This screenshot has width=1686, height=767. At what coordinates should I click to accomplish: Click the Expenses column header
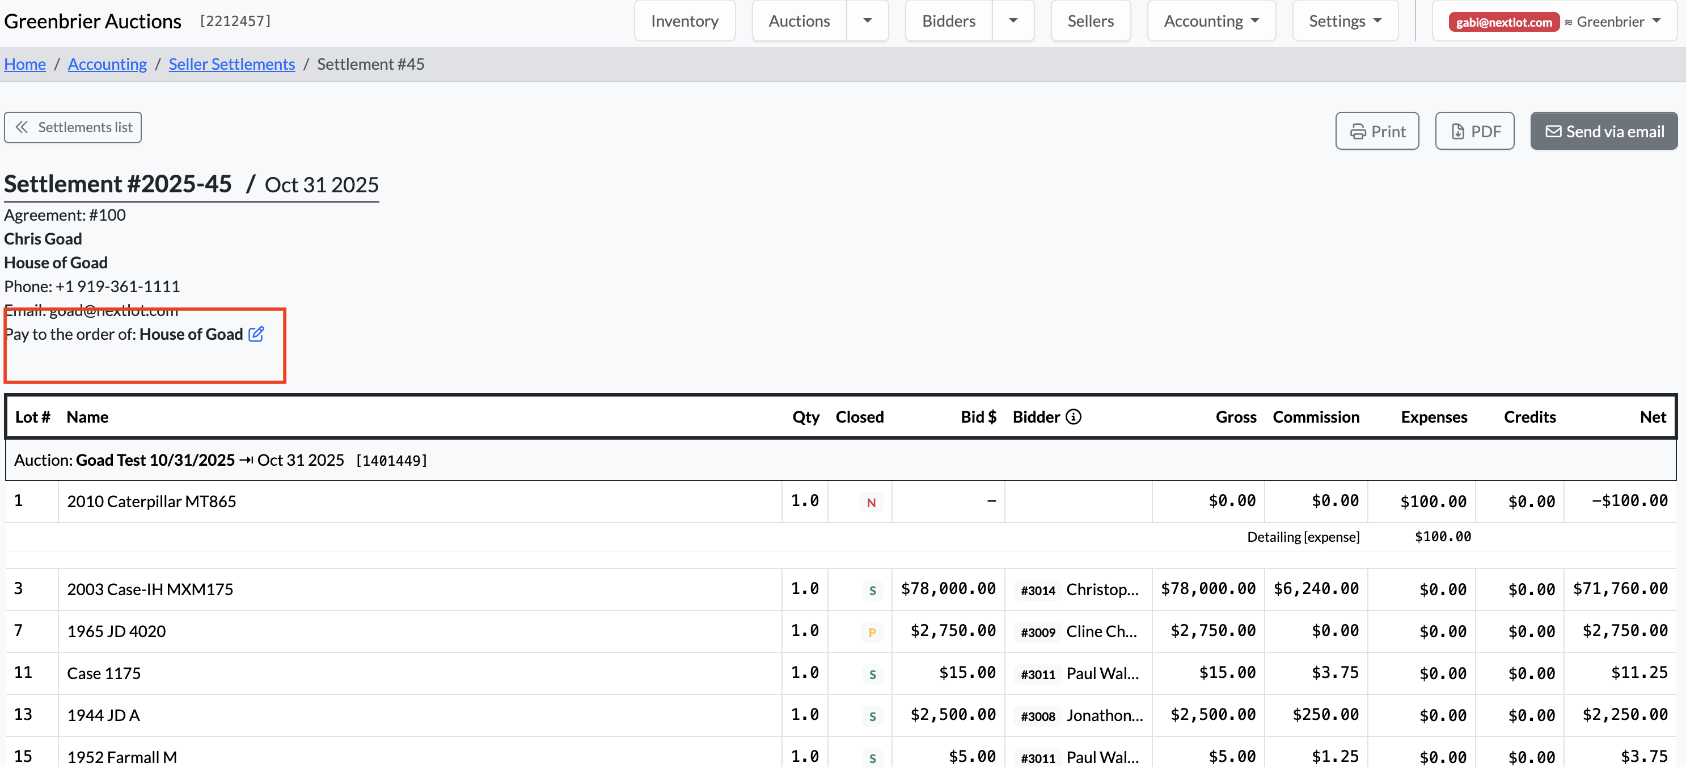click(x=1434, y=416)
